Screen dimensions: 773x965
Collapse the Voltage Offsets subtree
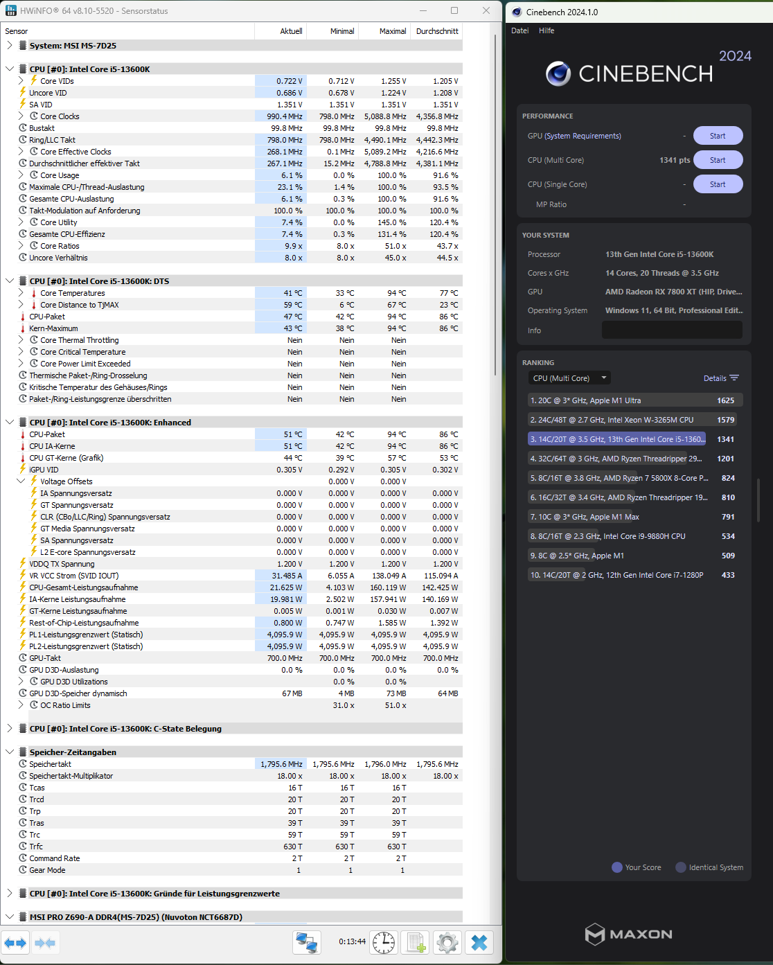21,481
